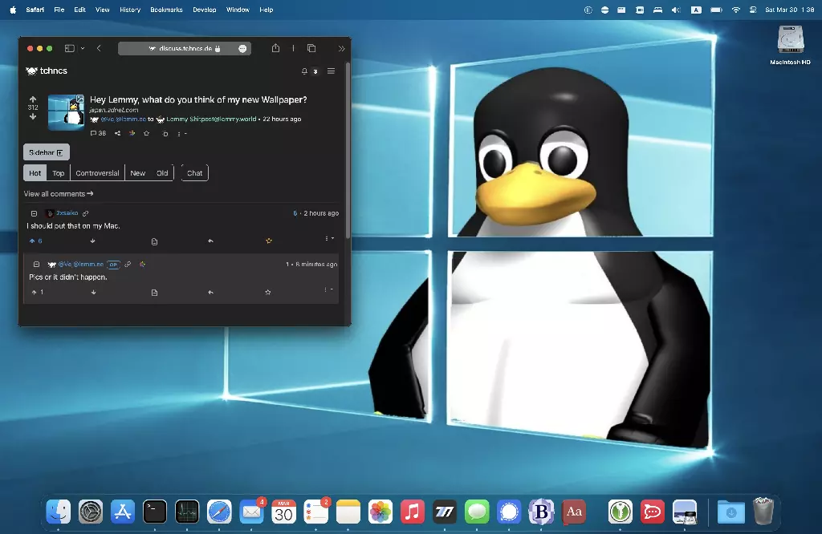
Task: Open KeePassXC in the Dock
Action: coord(621,512)
